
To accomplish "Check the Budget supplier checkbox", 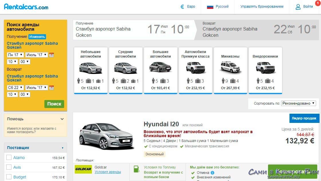I will click(9, 177).
